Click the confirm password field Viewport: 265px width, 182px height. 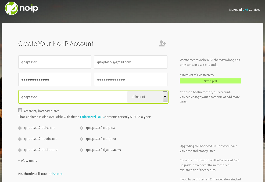[x=131, y=79]
